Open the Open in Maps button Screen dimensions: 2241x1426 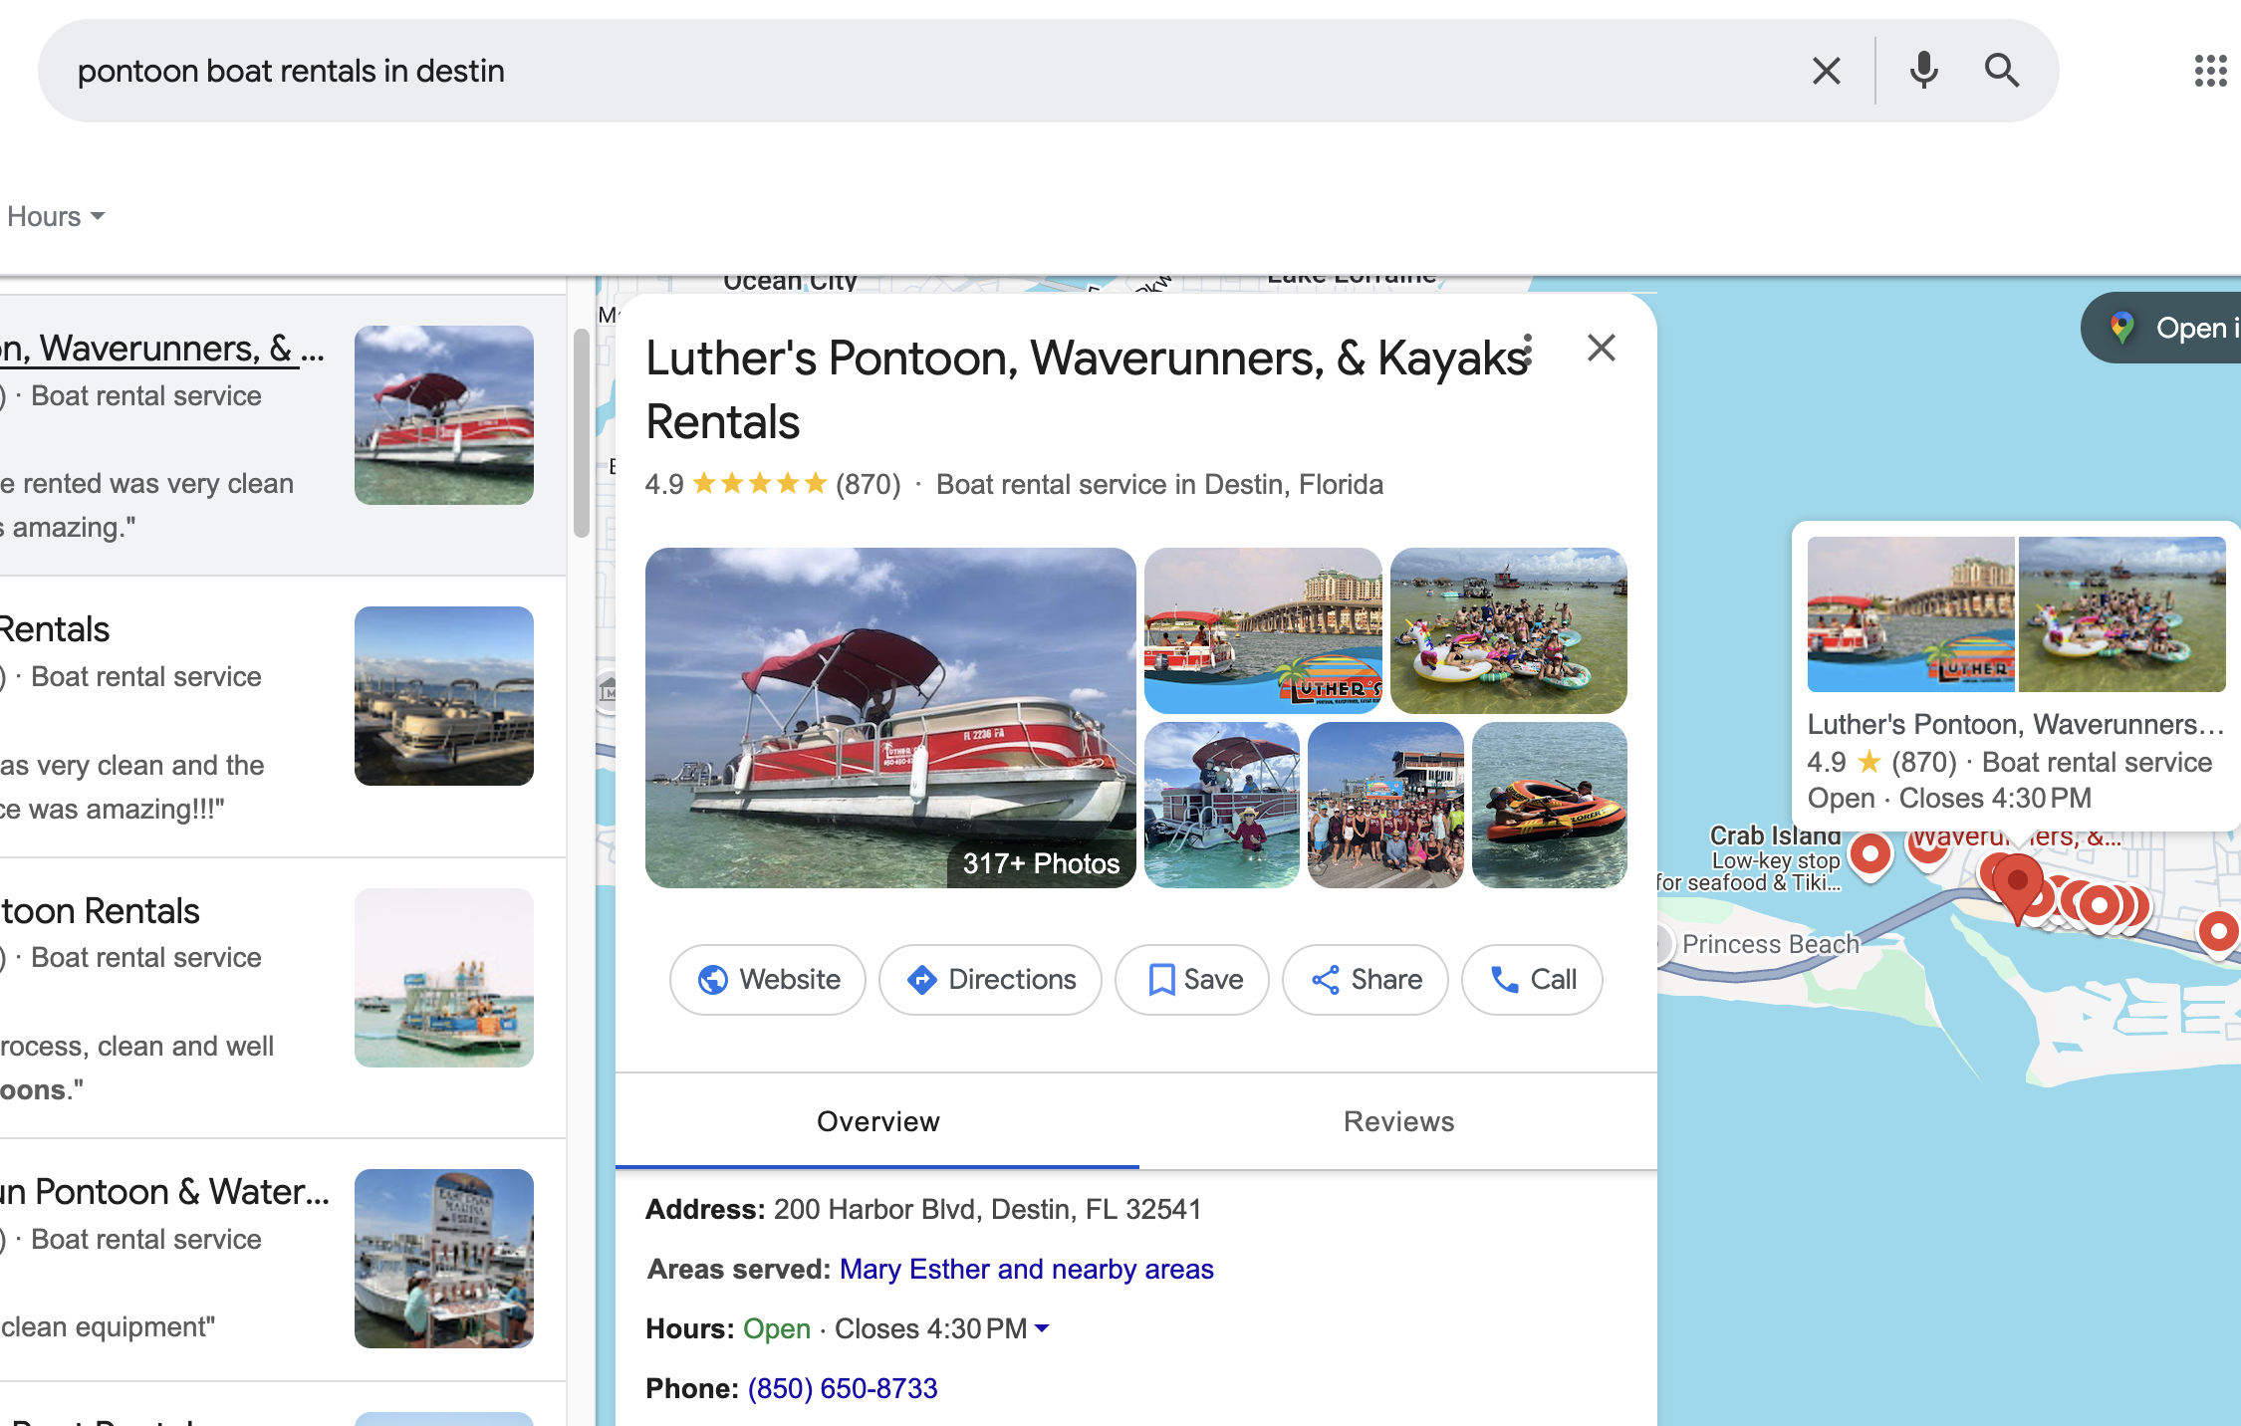pyautogui.click(x=2161, y=328)
